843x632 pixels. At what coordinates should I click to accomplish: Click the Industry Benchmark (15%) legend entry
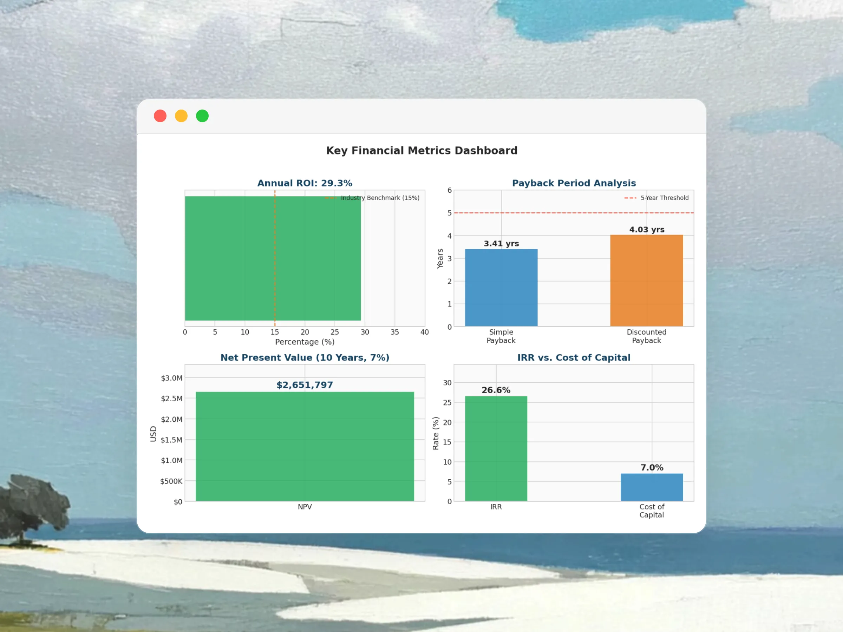pos(380,198)
